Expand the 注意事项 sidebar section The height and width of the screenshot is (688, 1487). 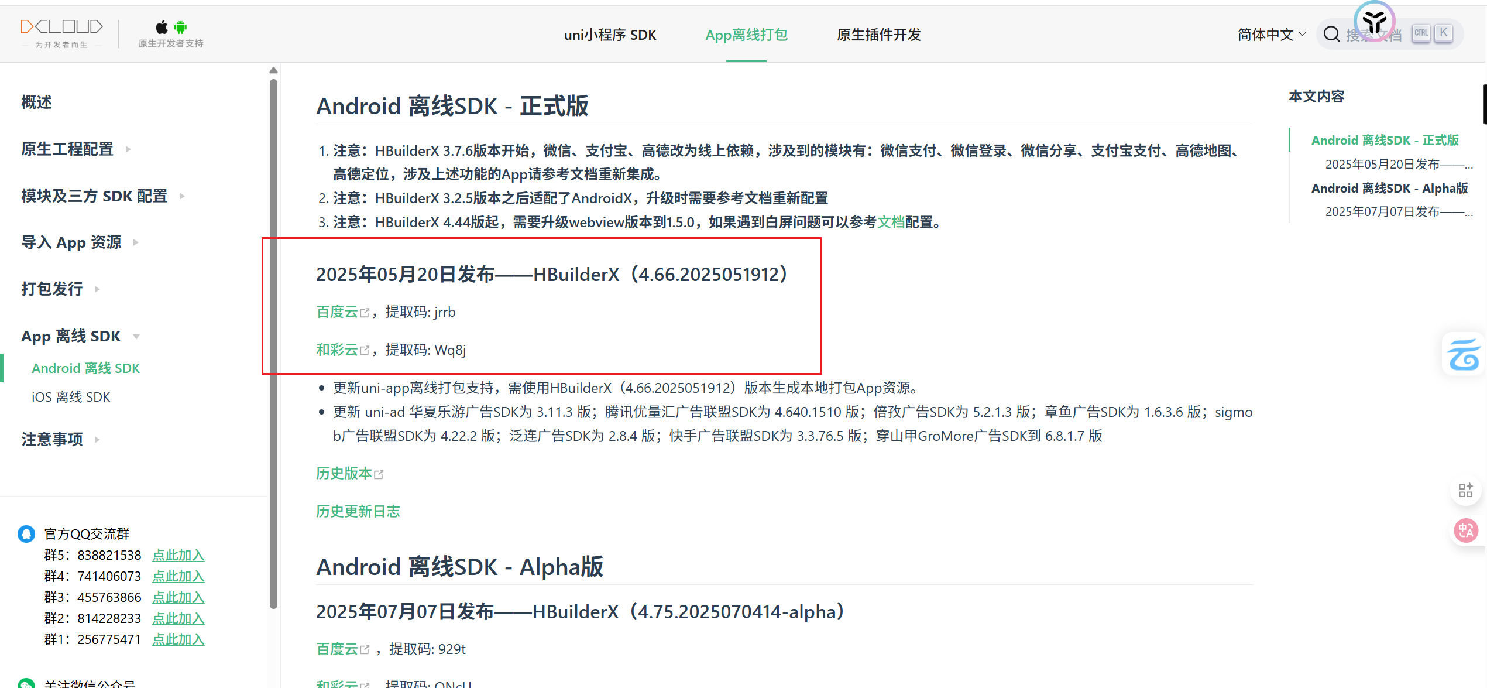[60, 439]
